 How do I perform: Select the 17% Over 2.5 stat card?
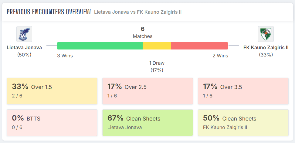coord(148,91)
